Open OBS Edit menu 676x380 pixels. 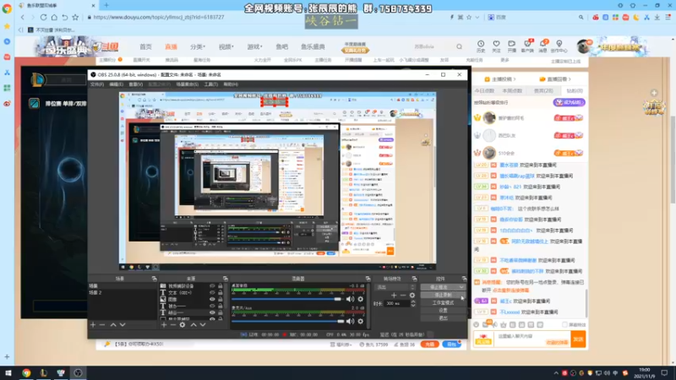(116, 84)
